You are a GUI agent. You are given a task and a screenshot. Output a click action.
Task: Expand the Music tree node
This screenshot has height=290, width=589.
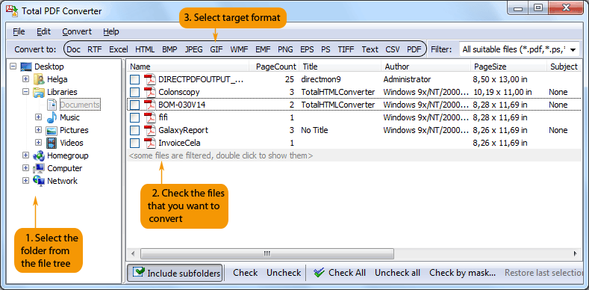pyautogui.click(x=38, y=117)
